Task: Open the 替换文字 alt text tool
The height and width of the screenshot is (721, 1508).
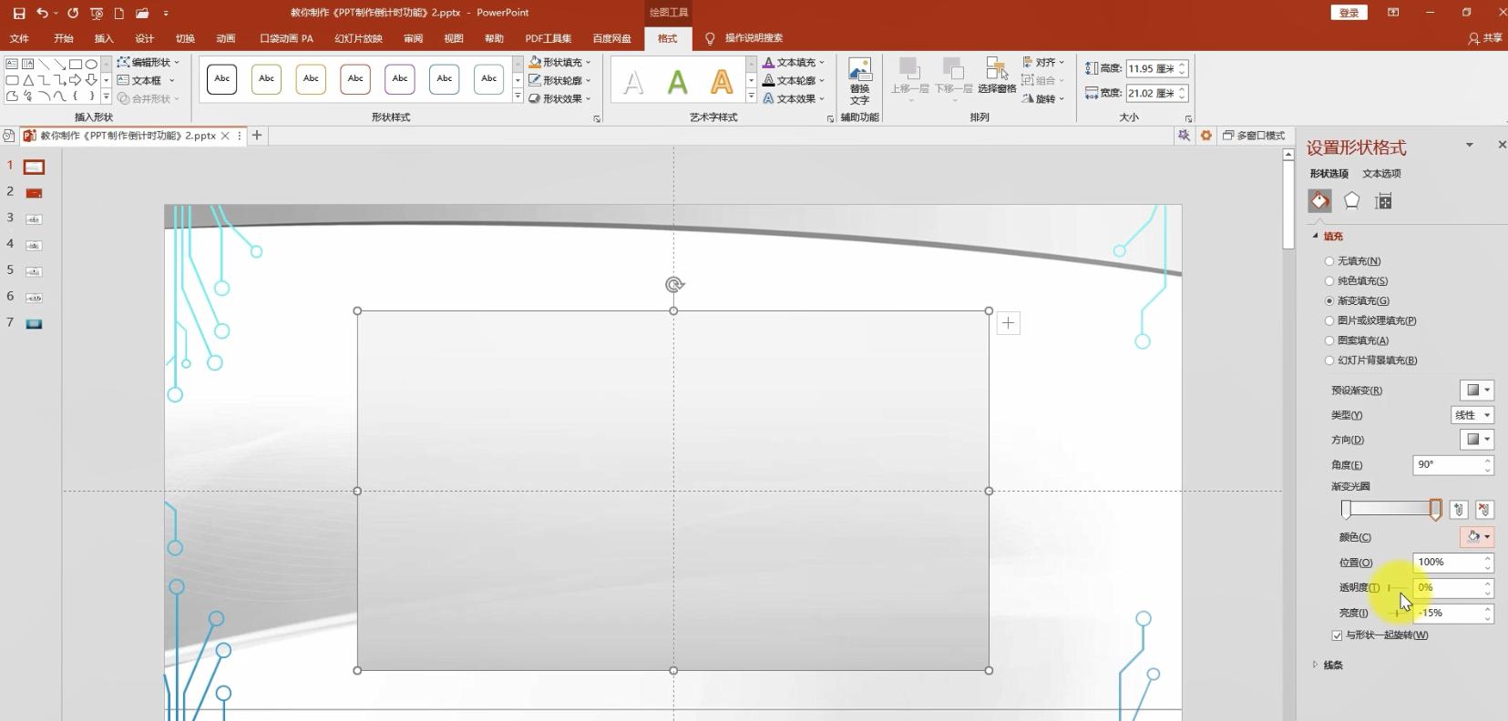Action: coord(859,82)
